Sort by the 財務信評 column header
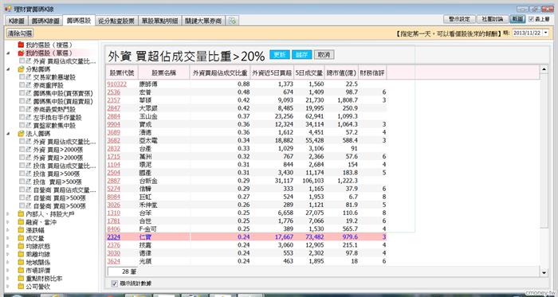The width and height of the screenshot is (558, 297). (372, 72)
